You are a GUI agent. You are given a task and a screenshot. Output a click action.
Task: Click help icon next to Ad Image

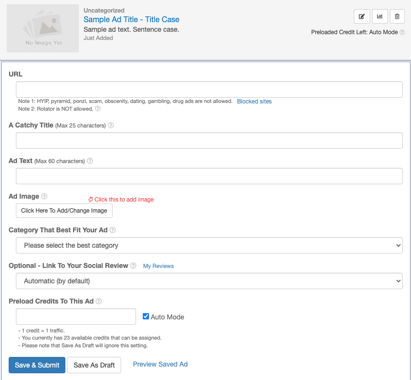[x=44, y=196]
